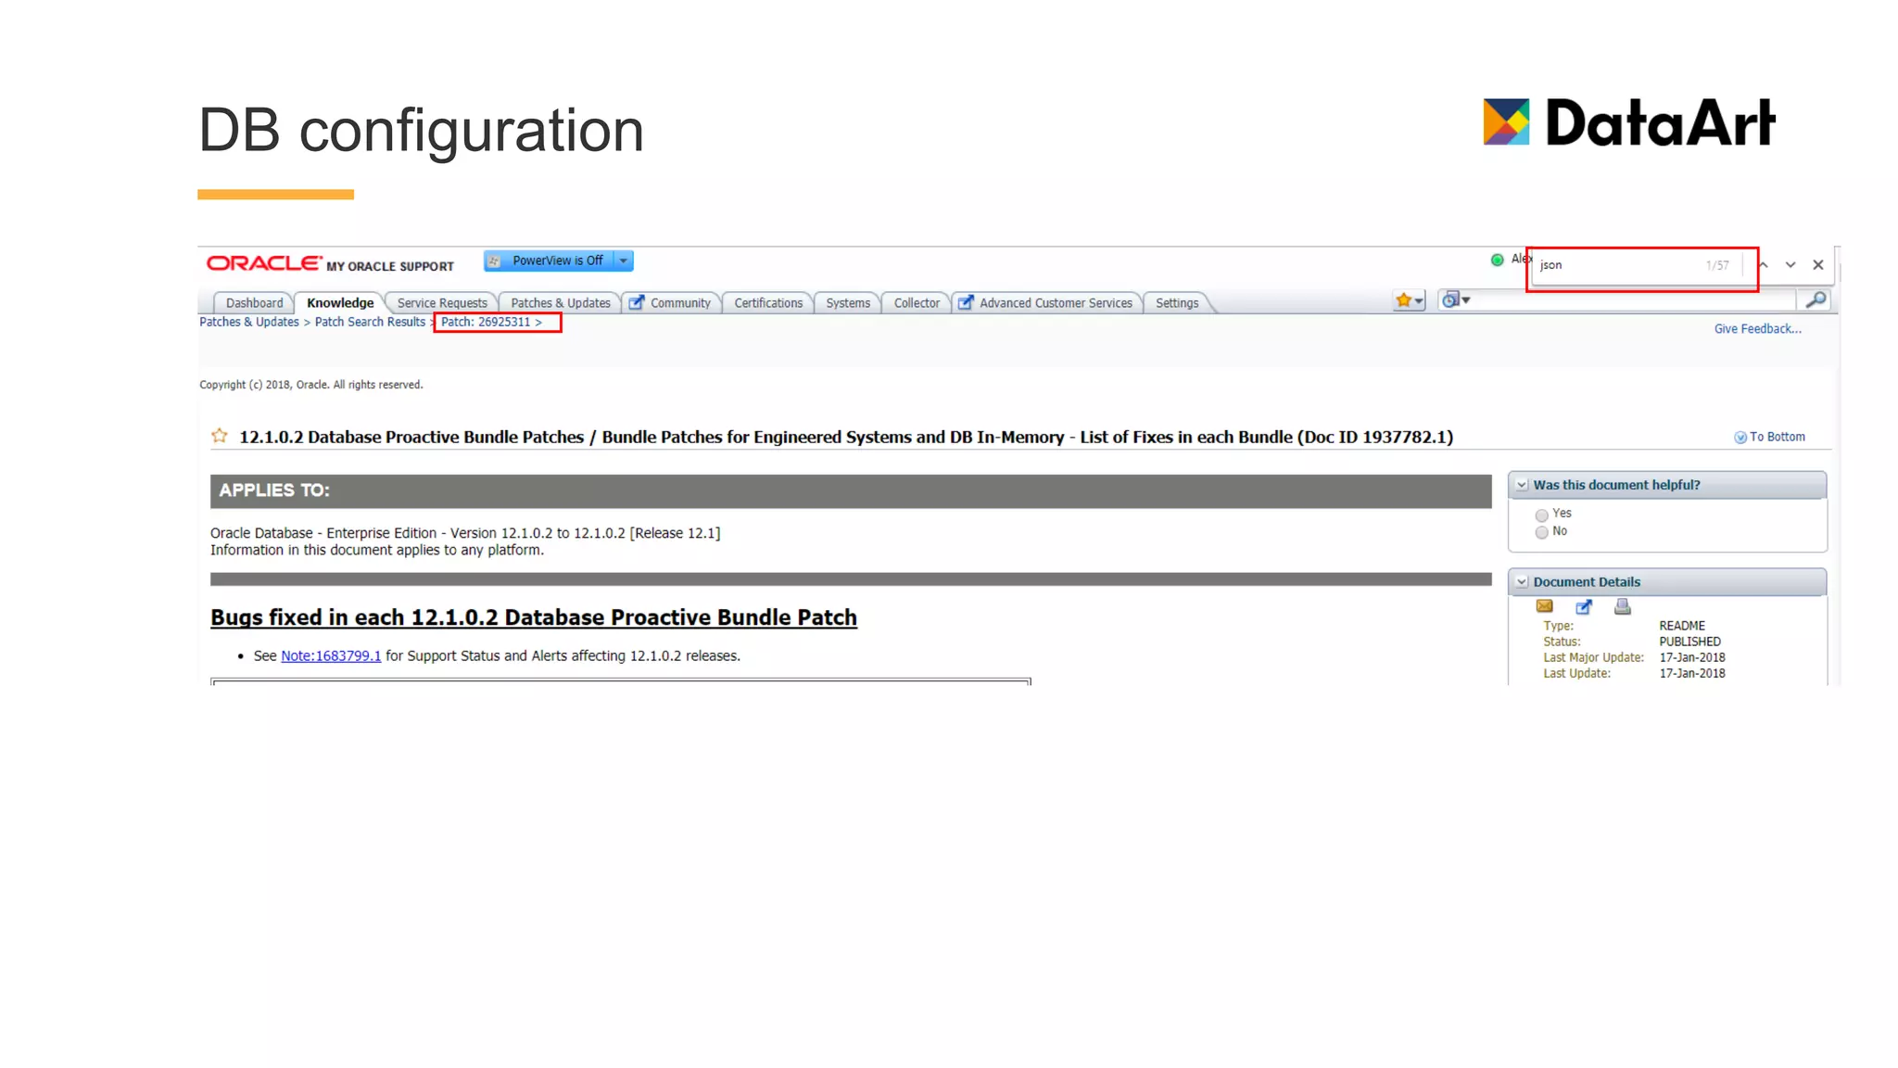
Task: Select the Yes radio button
Action: (x=1541, y=515)
